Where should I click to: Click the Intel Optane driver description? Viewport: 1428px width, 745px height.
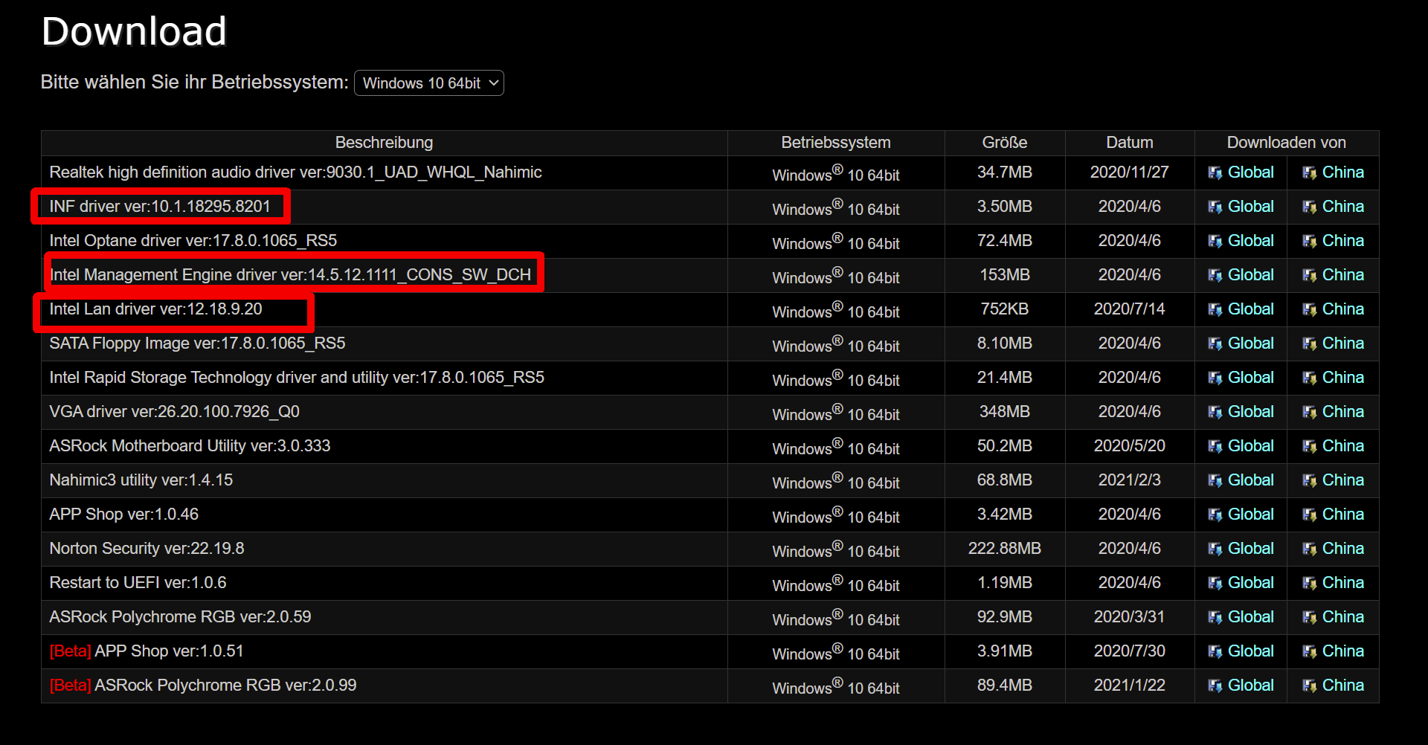193,241
